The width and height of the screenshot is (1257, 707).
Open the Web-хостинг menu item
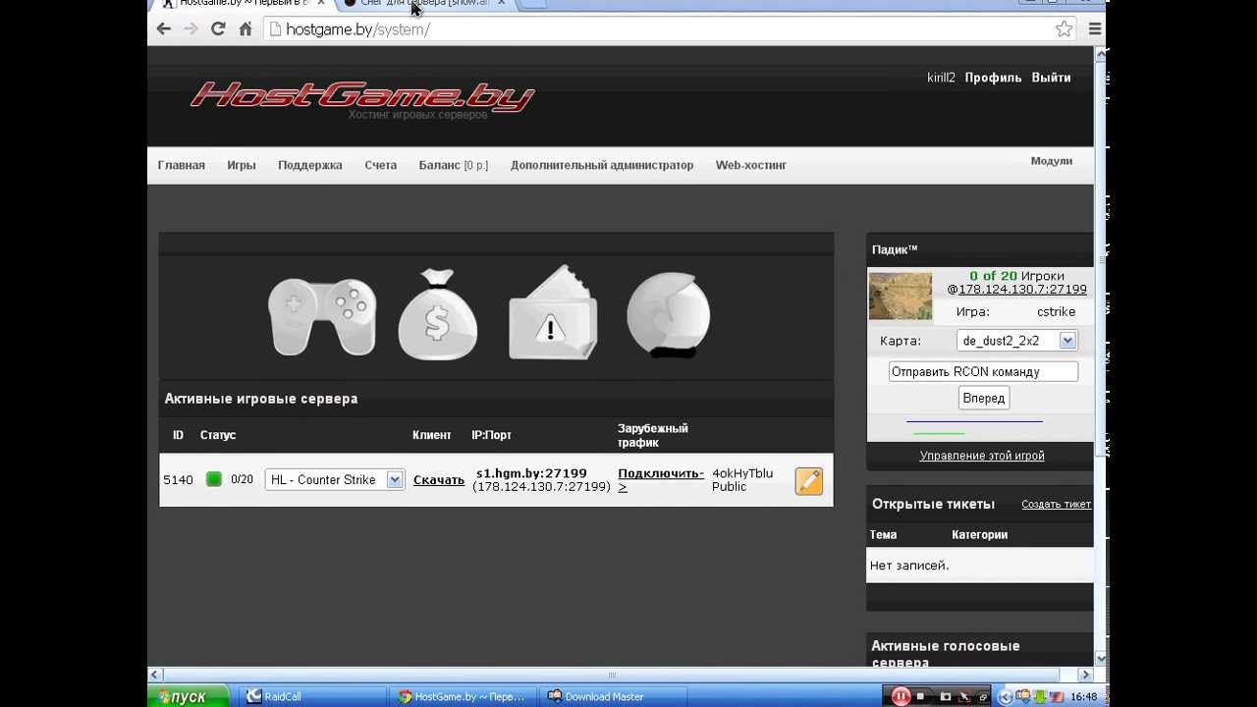tap(751, 165)
